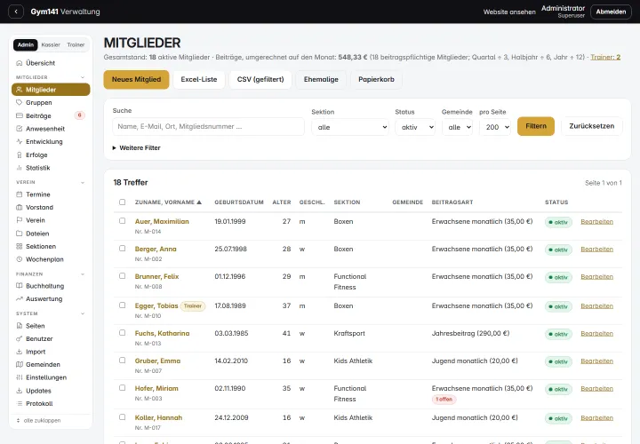The width and height of the screenshot is (640, 444).
Task: Check the box for Egger, Tobias
Action: (x=122, y=305)
